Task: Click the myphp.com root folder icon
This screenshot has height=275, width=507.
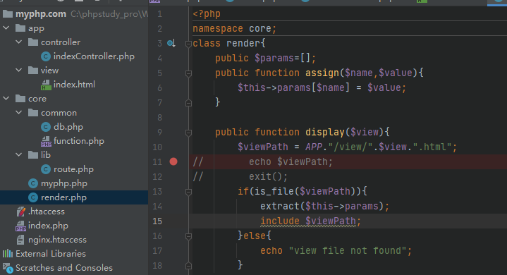Action: click(8, 14)
